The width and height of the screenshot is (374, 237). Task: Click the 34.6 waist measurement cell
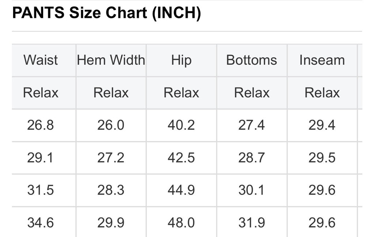pos(41,223)
